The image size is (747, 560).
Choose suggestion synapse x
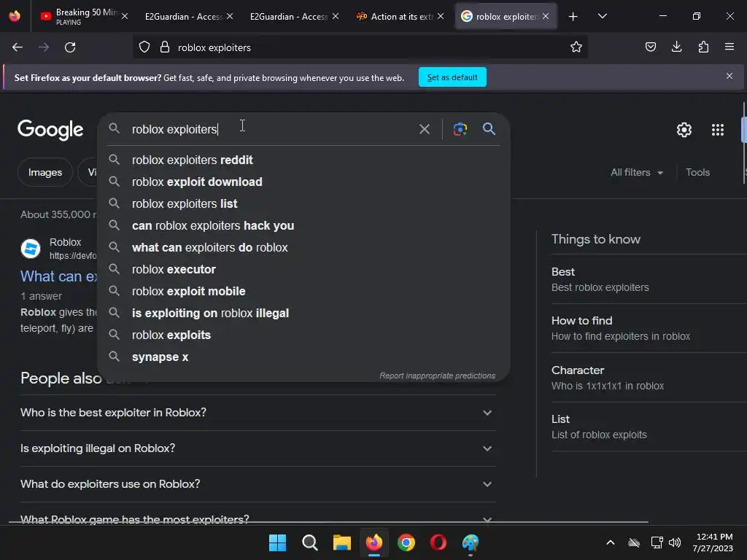pos(303,357)
